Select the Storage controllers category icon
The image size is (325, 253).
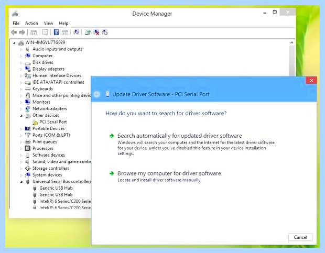(x=28, y=168)
